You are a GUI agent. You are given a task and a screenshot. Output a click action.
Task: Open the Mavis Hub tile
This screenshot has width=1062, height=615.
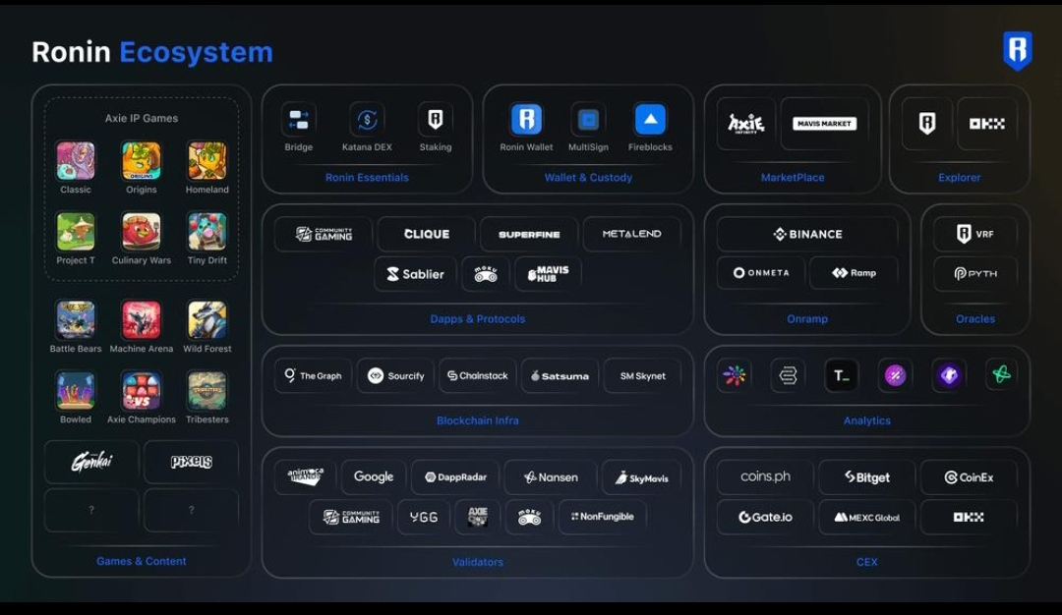click(x=548, y=274)
